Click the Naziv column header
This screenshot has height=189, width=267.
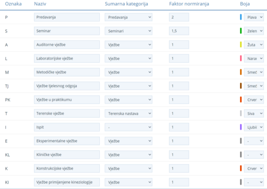coord(40,4)
